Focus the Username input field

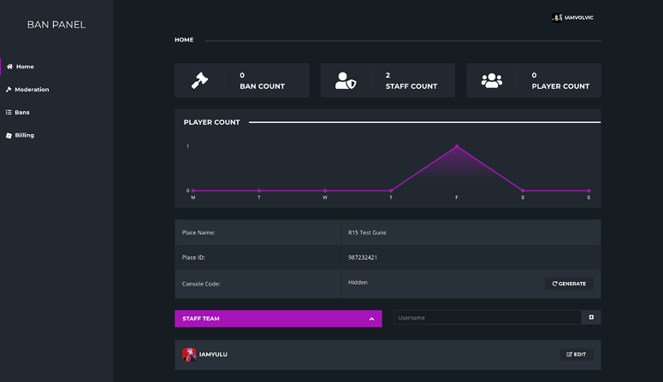[488, 317]
